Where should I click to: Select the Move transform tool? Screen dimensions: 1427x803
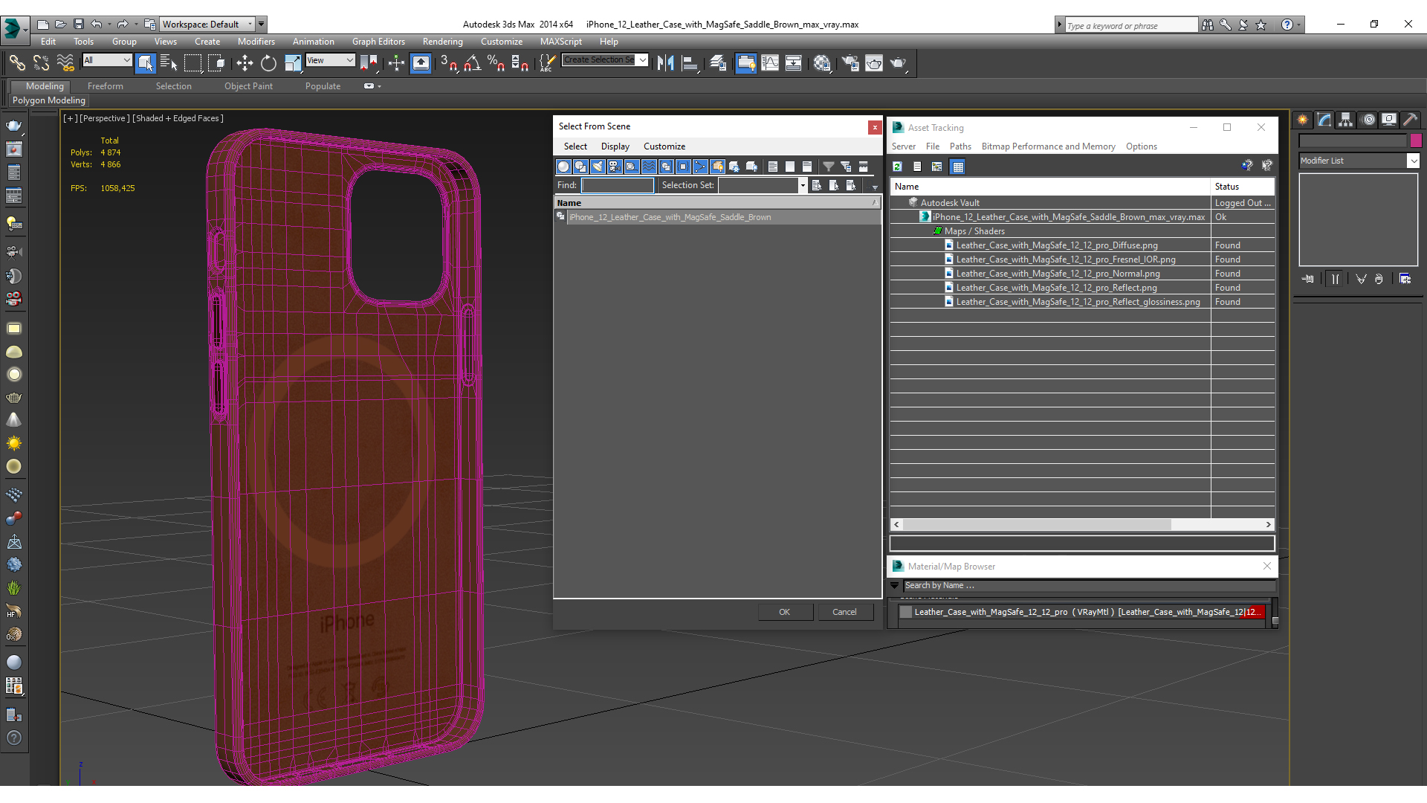245,64
